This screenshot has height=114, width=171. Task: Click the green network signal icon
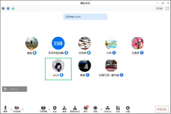(x=13, y=9)
